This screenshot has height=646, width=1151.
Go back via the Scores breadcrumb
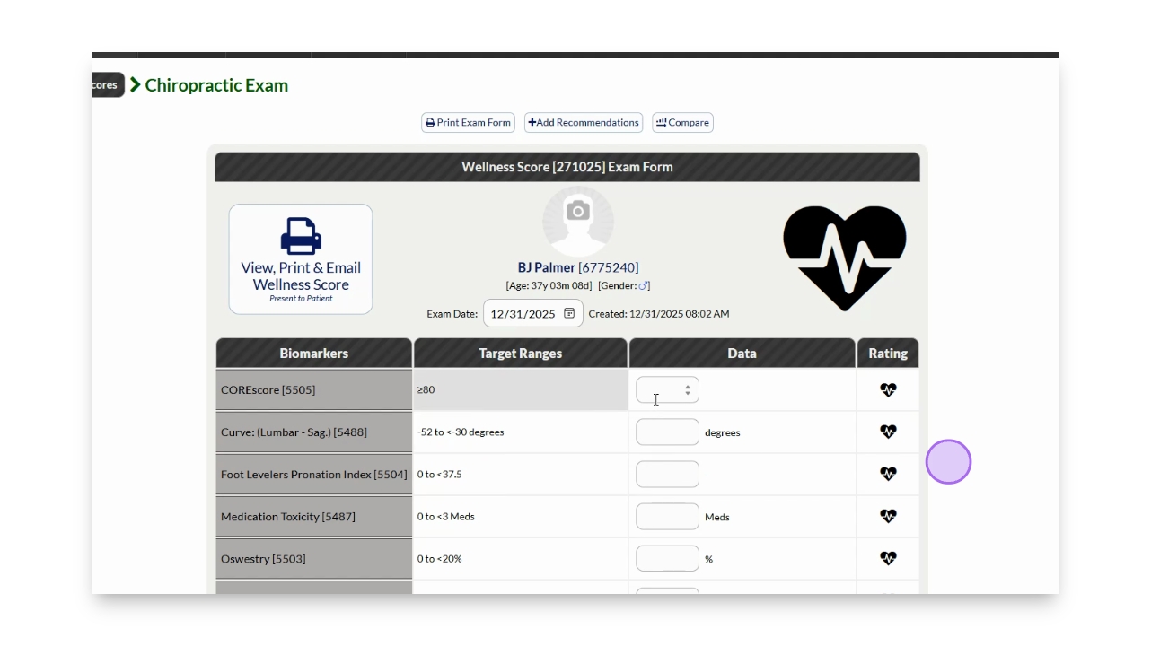pos(108,85)
